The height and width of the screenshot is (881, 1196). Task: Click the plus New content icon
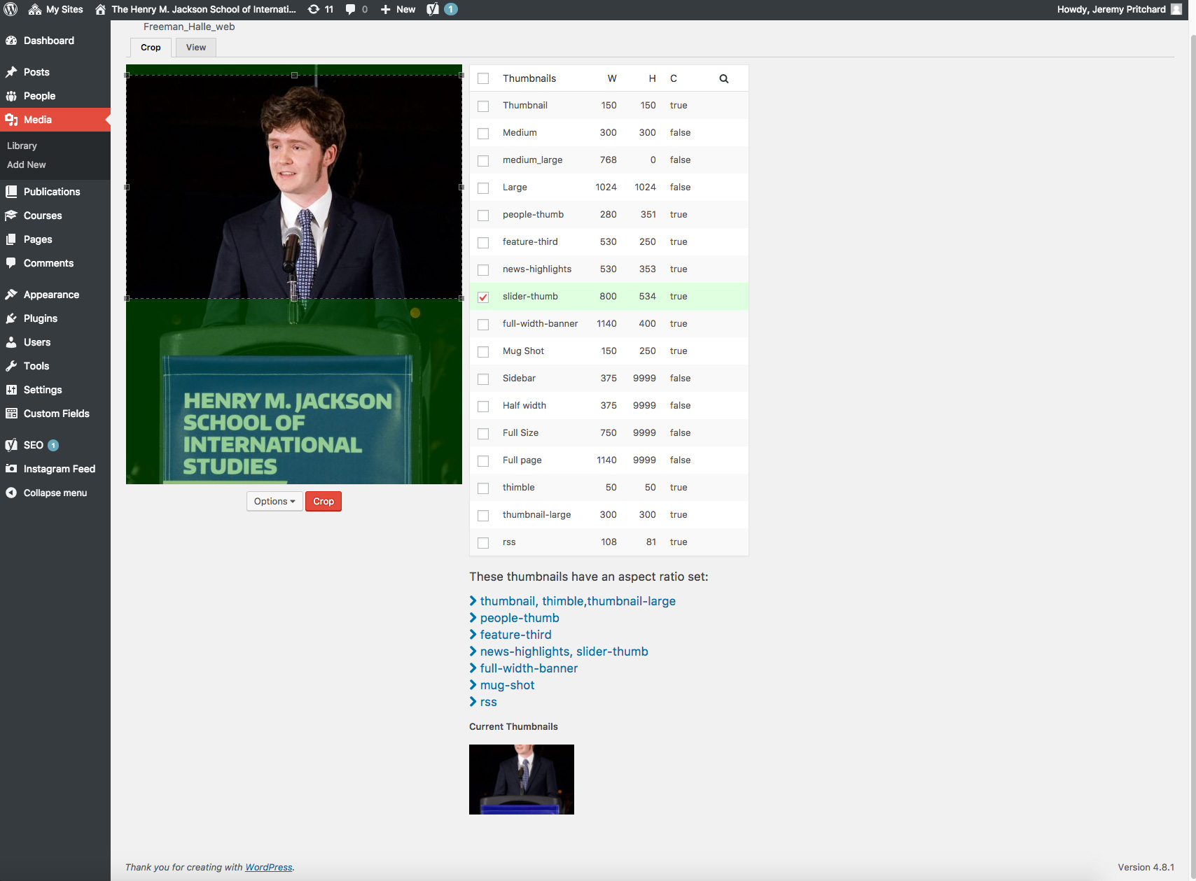385,9
